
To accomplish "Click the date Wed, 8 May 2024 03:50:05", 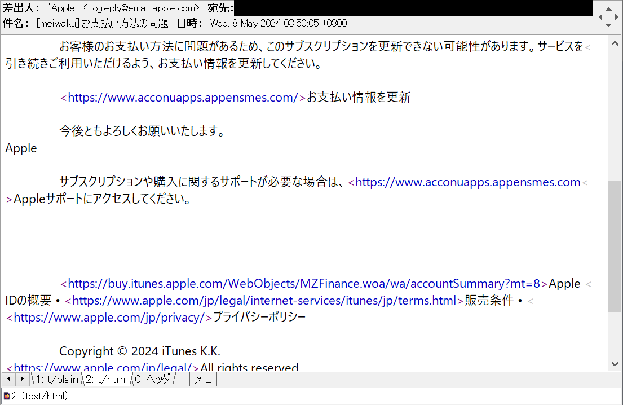I will point(264,24).
